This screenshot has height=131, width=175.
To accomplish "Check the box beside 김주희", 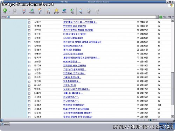I will point(29,113).
